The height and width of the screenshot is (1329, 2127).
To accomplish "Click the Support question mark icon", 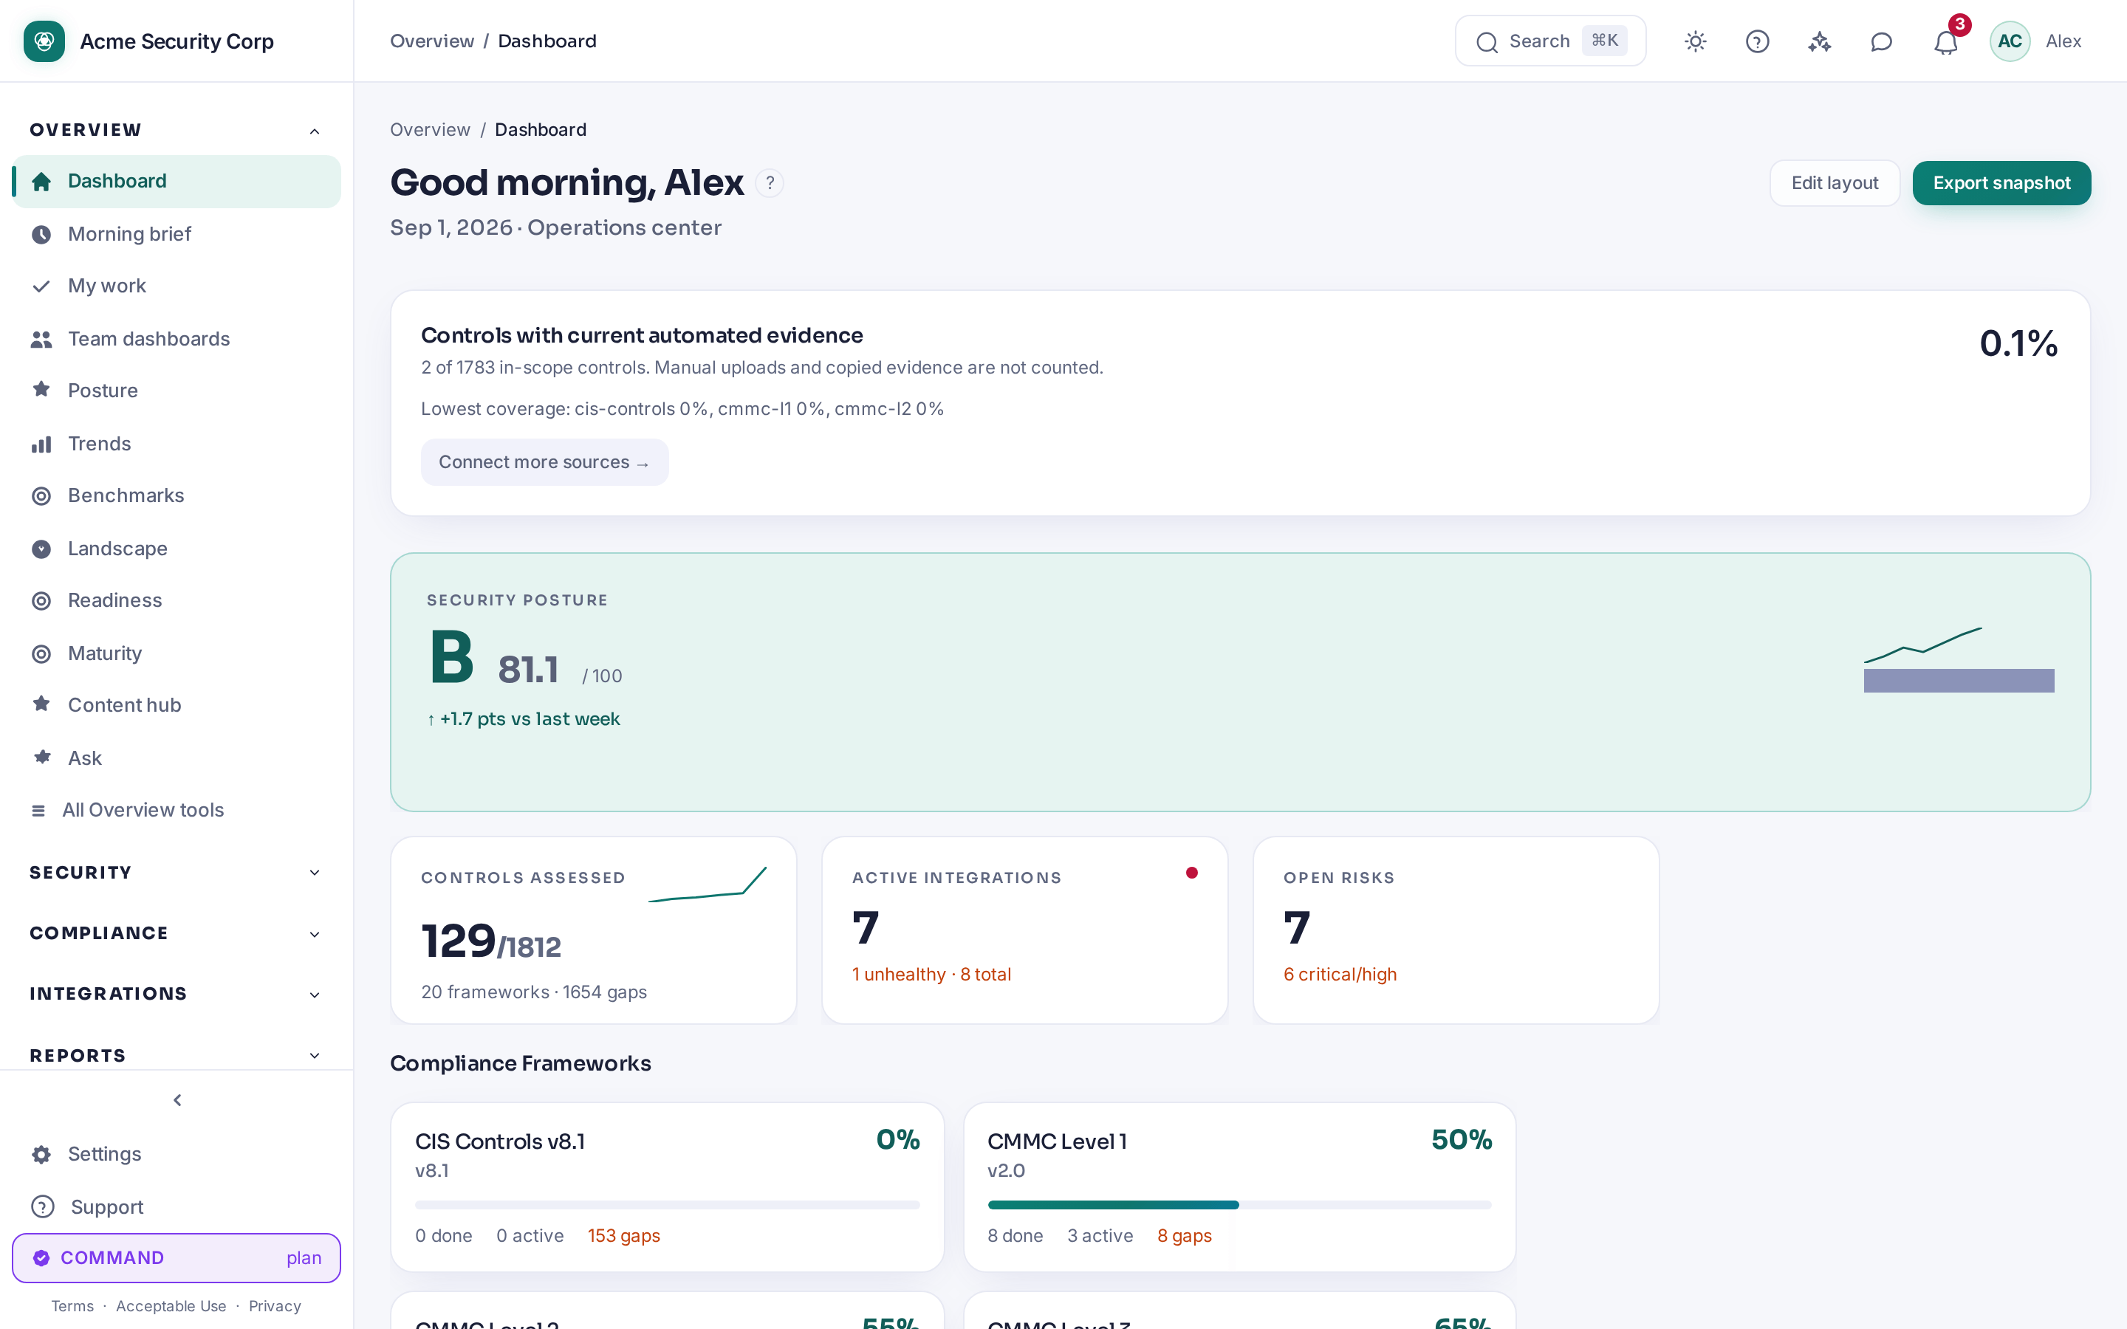I will tap(42, 1207).
